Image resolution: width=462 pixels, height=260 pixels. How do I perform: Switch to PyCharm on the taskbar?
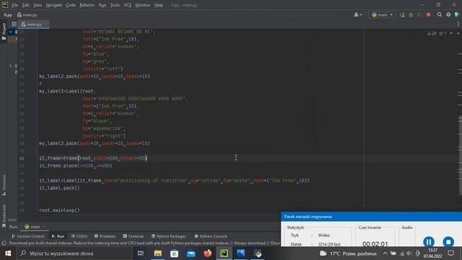click(224, 253)
